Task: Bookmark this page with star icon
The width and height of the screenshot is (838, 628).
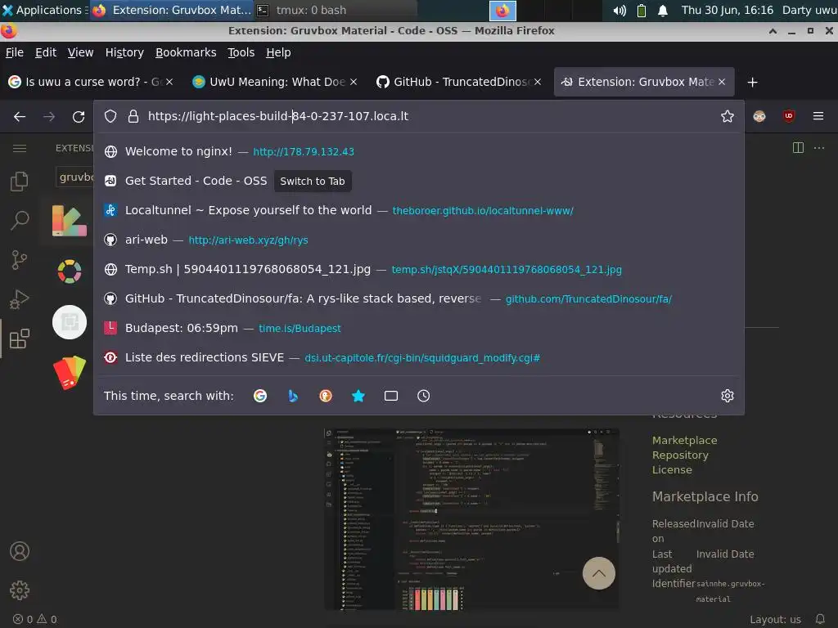Action: point(728,116)
